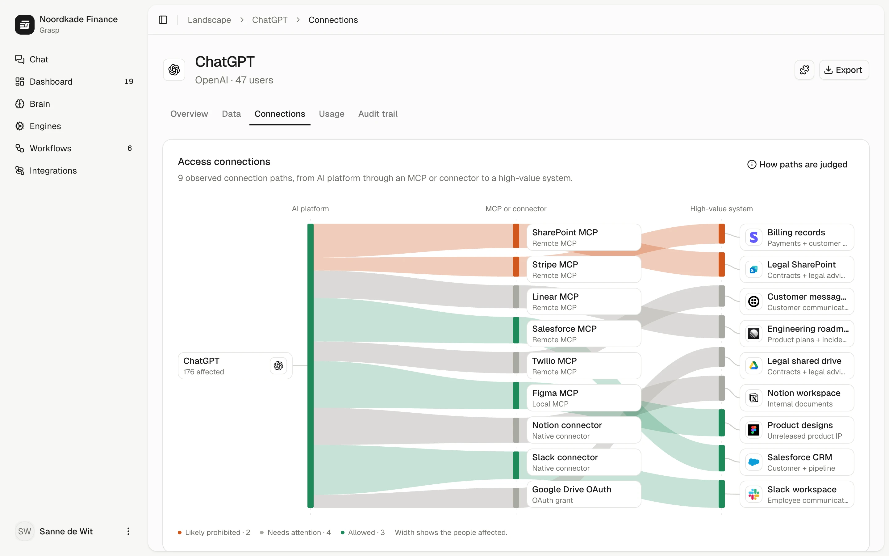889x556 pixels.
Task: Click the Noordkade Finance logo icon
Action: [x=25, y=24]
